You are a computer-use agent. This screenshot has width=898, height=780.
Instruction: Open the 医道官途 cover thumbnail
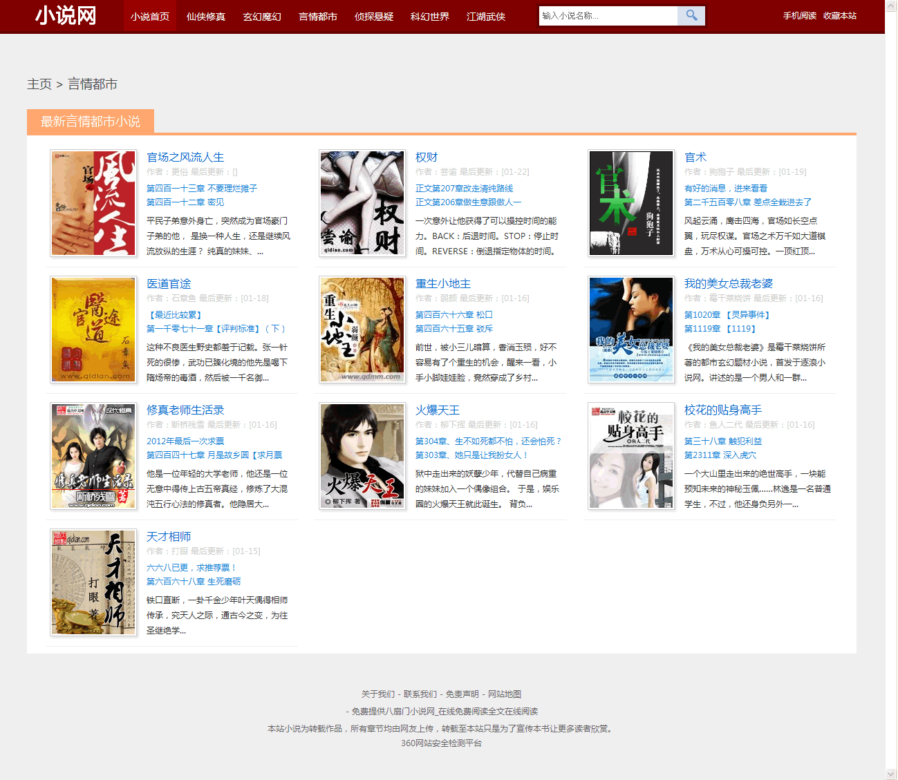click(93, 330)
